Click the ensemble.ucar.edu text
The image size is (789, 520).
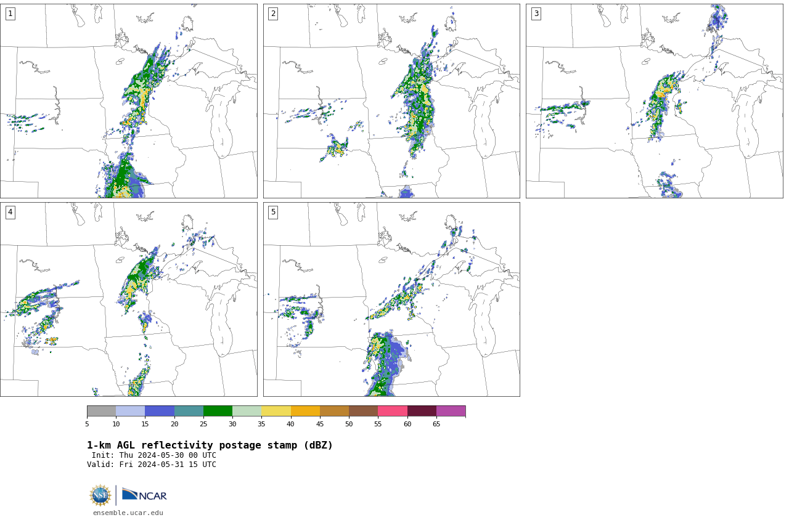pyautogui.click(x=128, y=513)
